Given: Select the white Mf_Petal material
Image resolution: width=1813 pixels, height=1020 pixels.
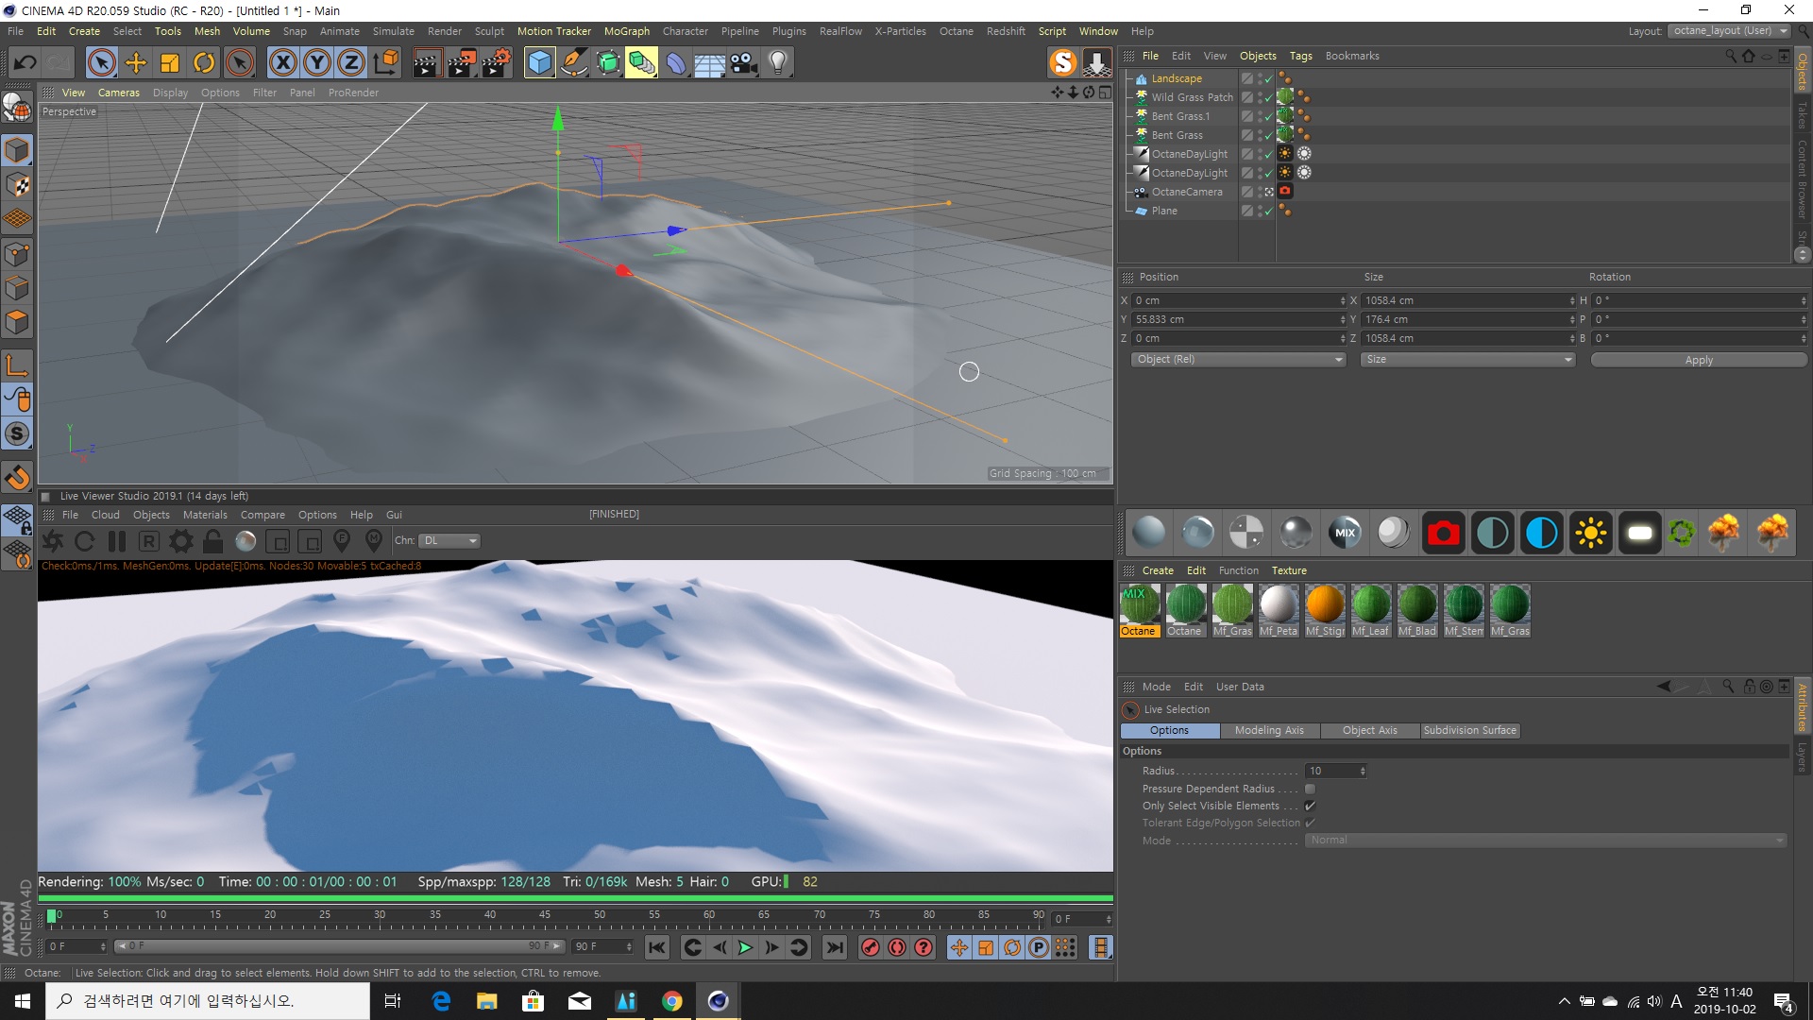Looking at the screenshot, I should 1278,609.
